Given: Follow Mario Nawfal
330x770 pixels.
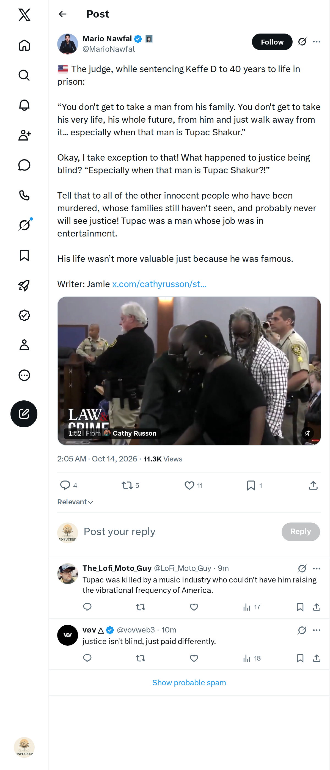Looking at the screenshot, I should pyautogui.click(x=272, y=42).
